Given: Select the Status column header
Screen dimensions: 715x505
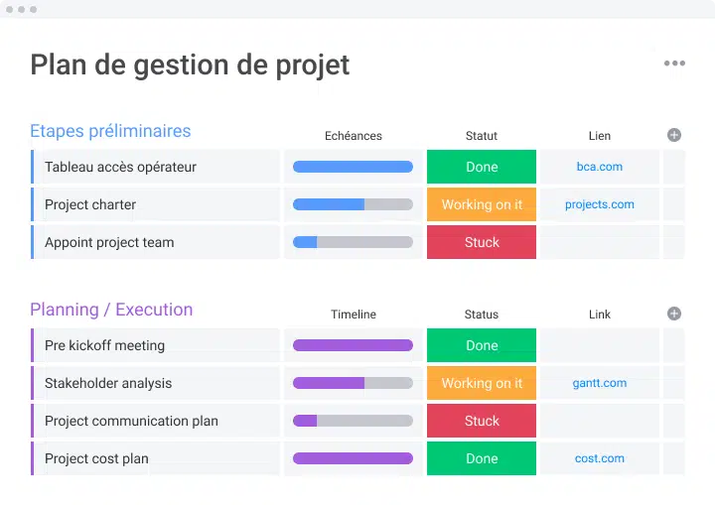Looking at the screenshot, I should 481,315.
